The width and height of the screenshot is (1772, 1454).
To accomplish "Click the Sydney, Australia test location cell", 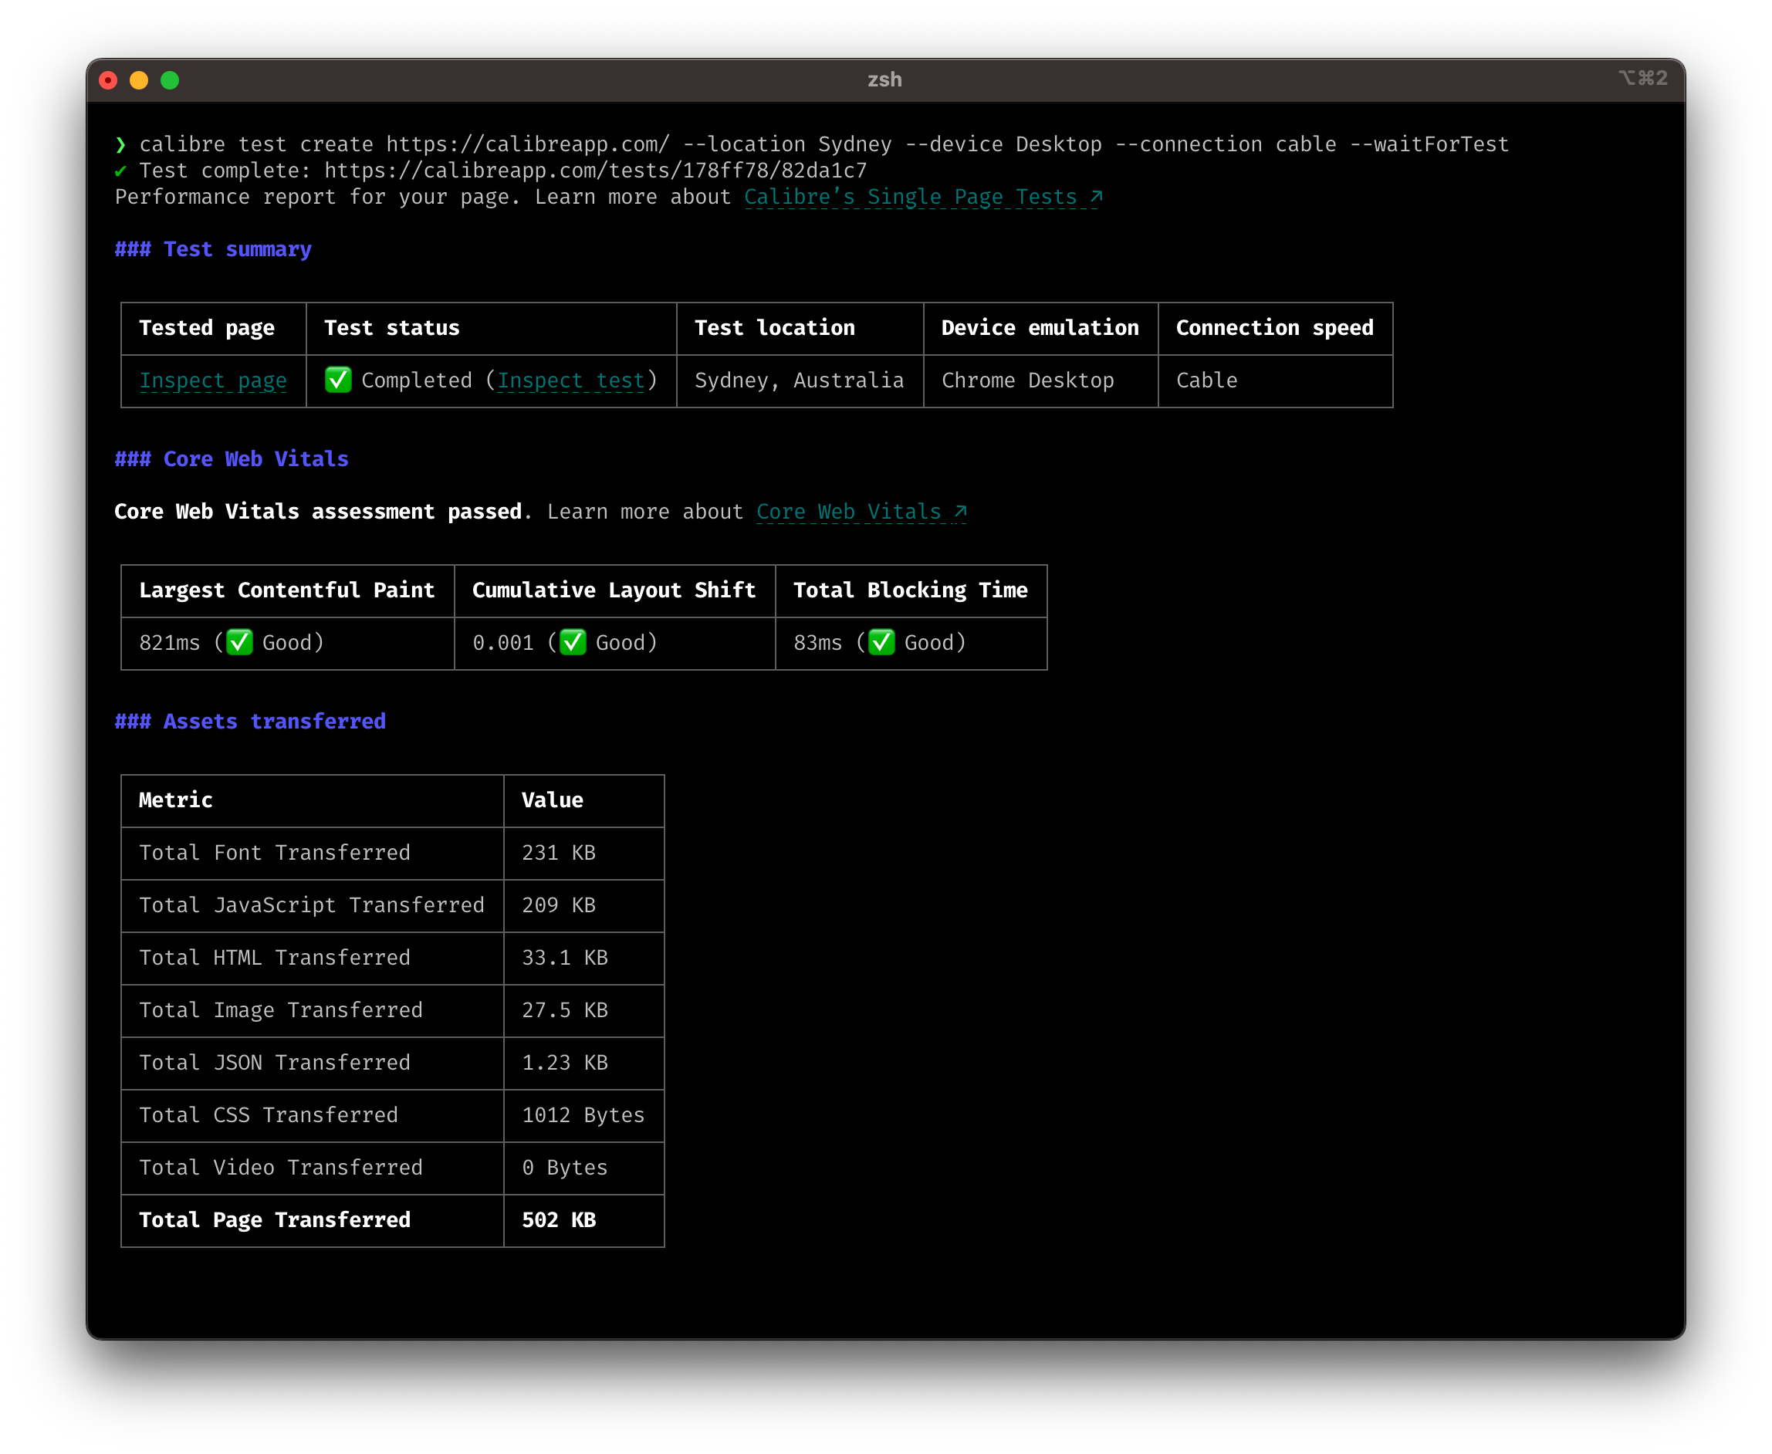I will (x=800, y=380).
